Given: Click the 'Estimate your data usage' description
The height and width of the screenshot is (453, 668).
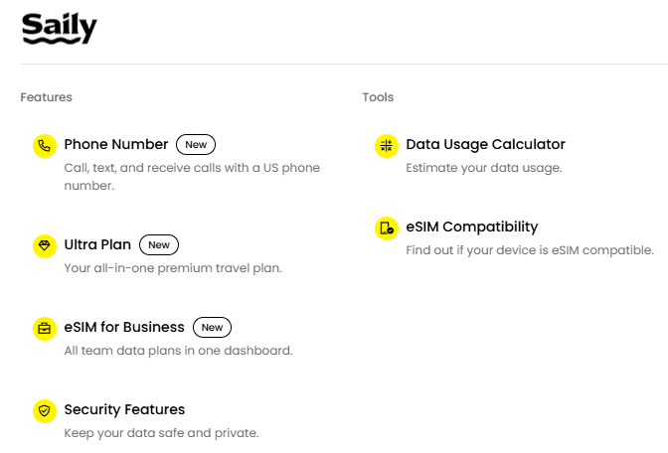Looking at the screenshot, I should 484,168.
